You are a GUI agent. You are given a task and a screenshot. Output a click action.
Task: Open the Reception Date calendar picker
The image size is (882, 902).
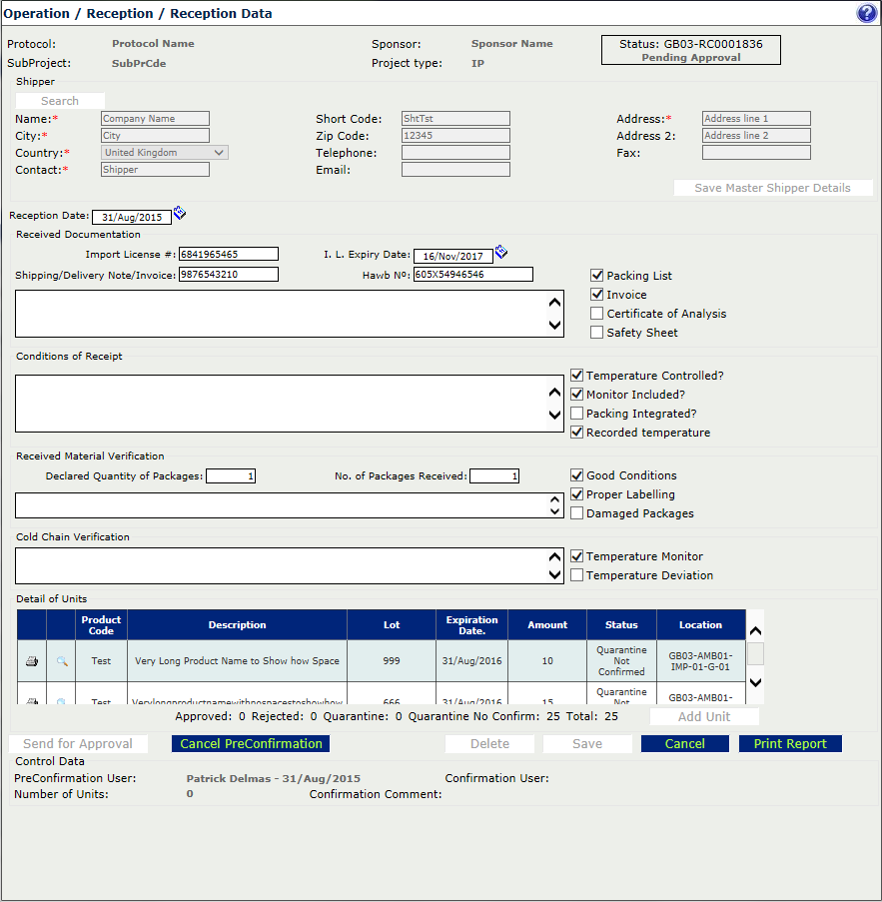[x=180, y=214]
